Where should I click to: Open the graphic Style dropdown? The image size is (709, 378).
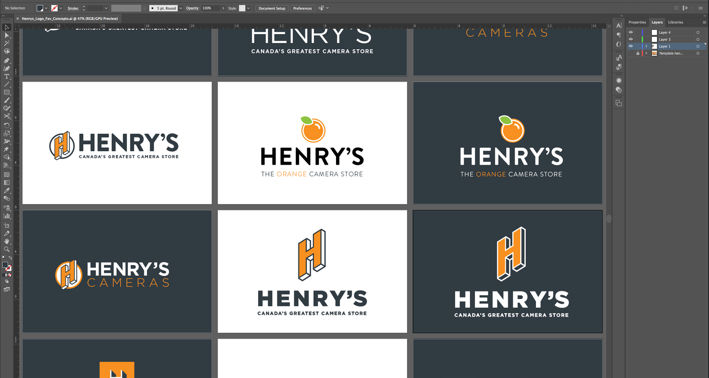point(249,8)
